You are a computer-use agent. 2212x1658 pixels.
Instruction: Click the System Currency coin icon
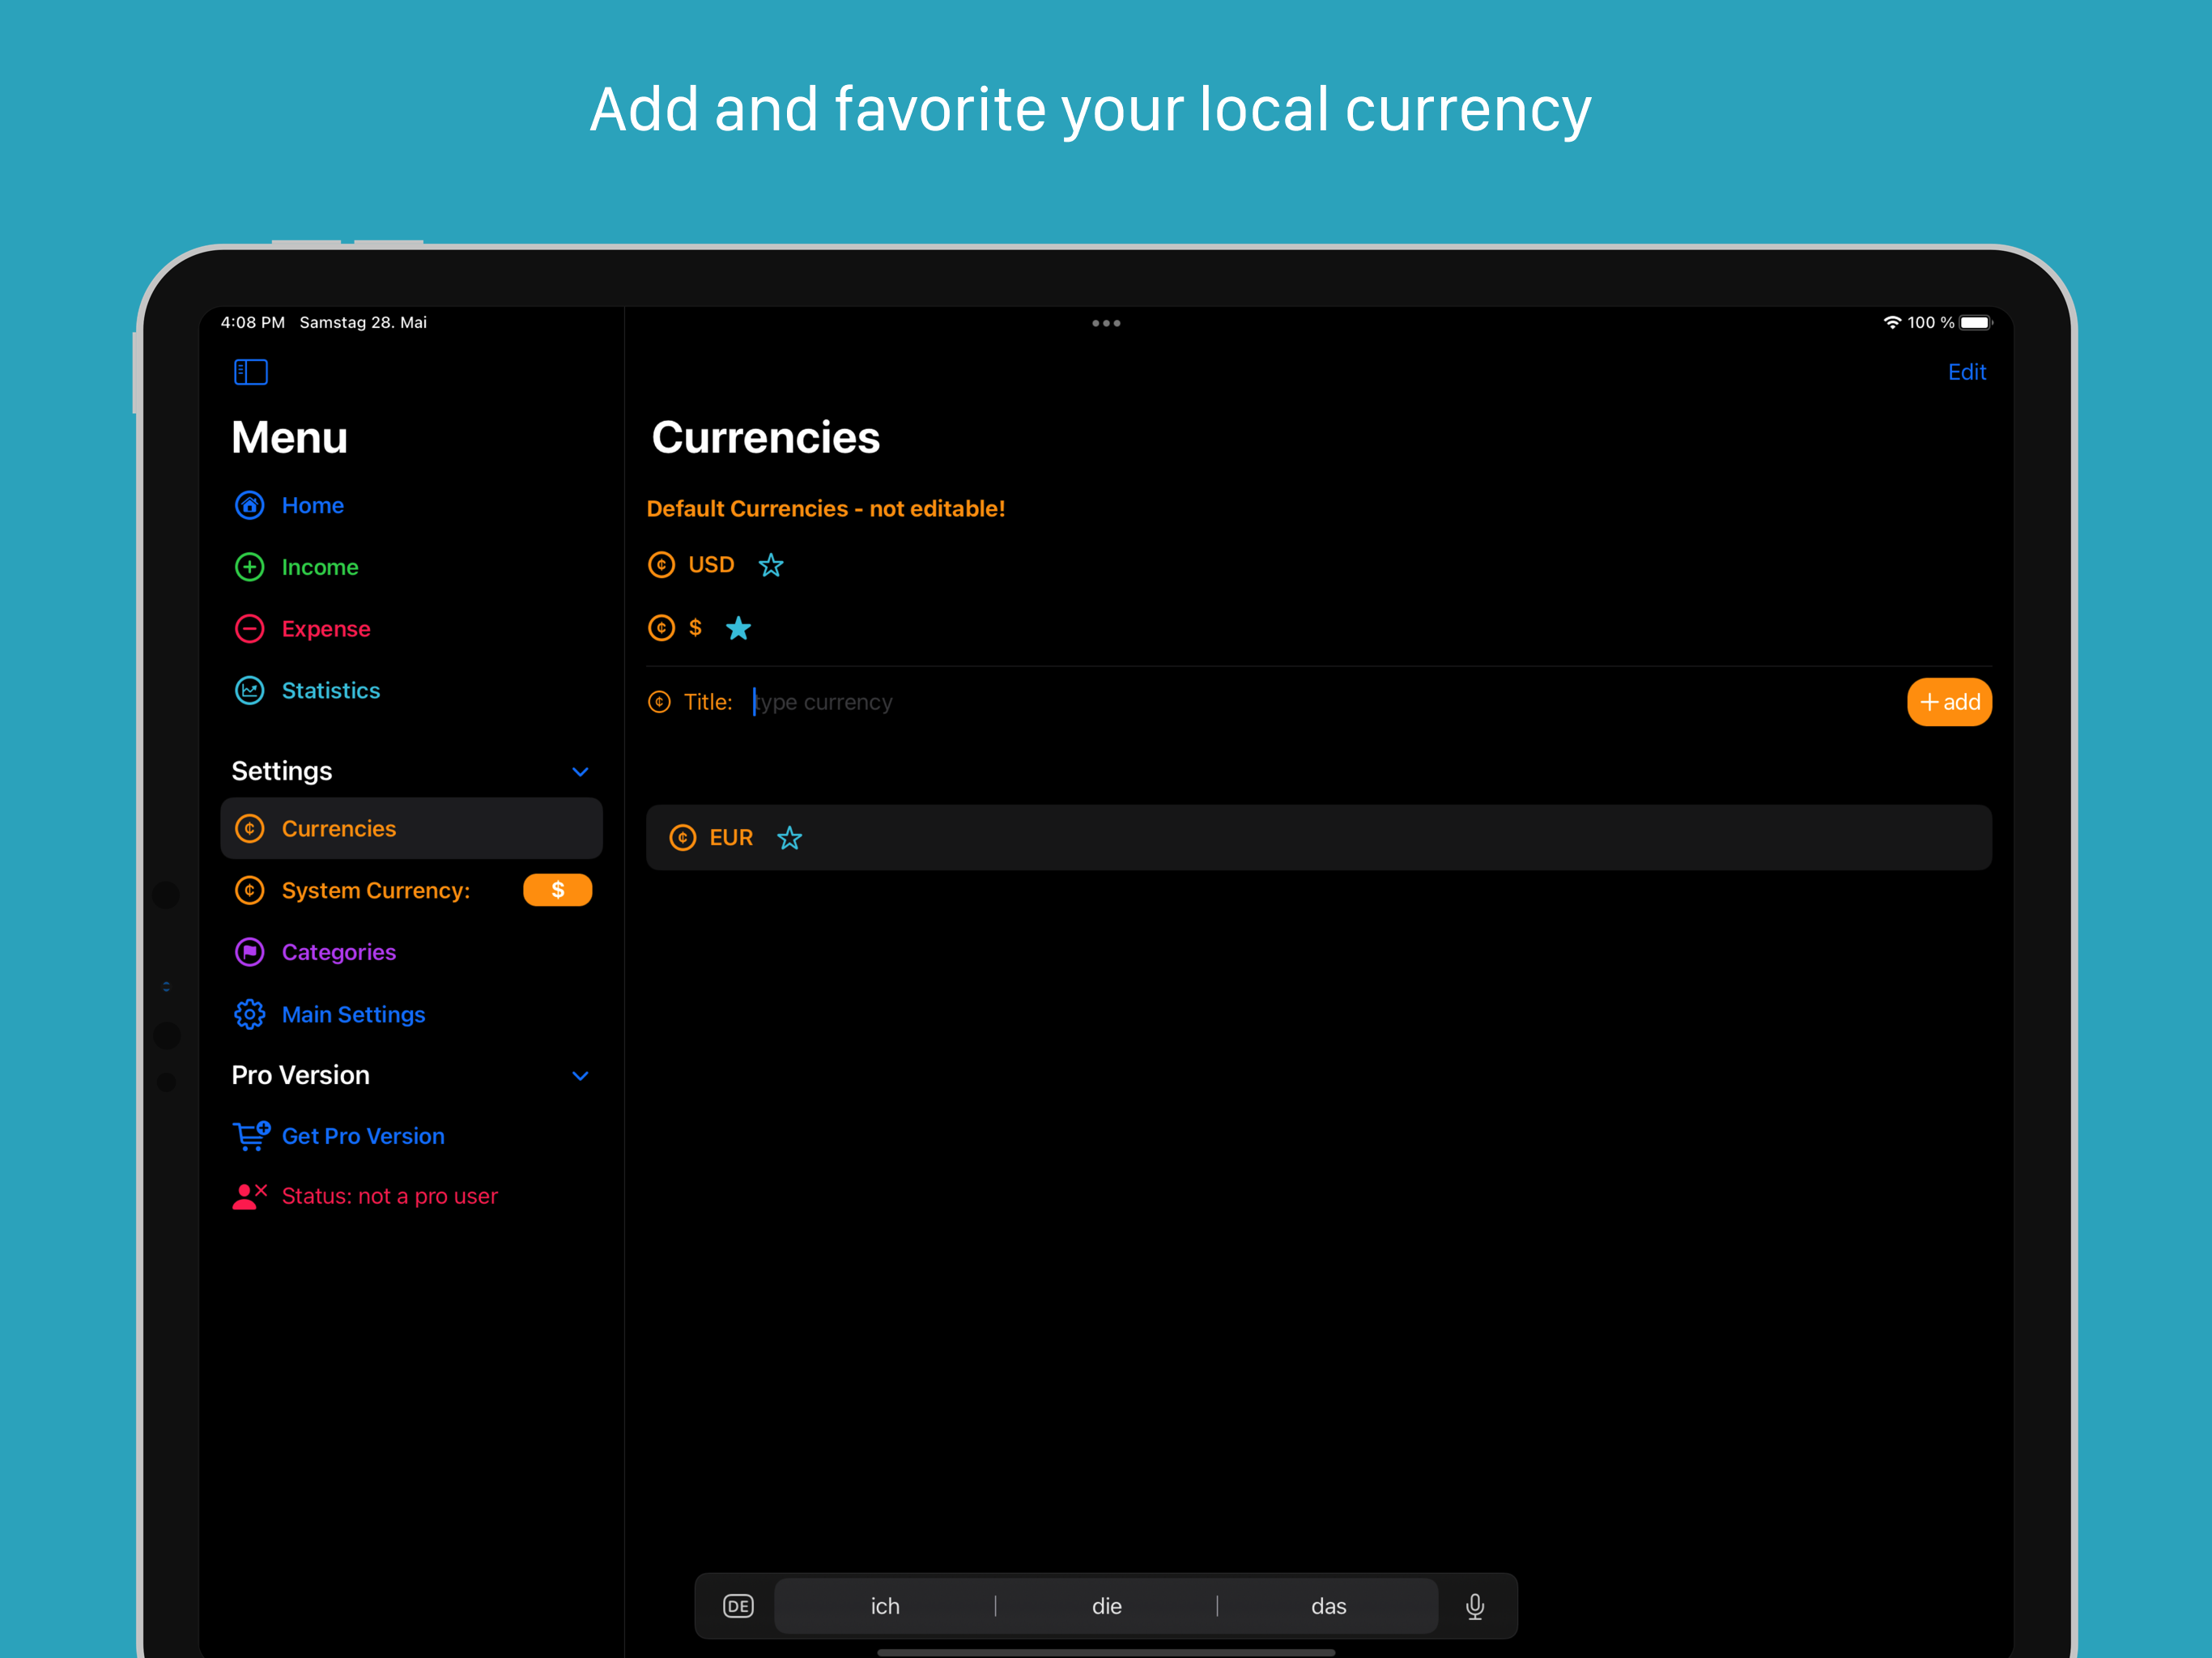pos(249,890)
